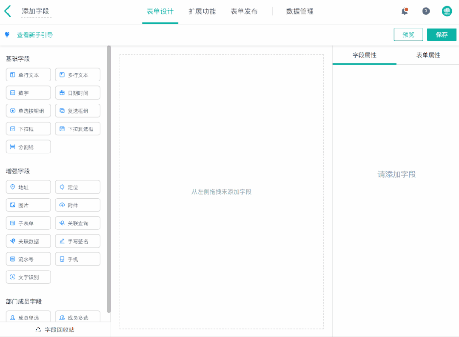Open the 数据管理 tab
Viewport: 459px width, 337px height.
(x=300, y=11)
